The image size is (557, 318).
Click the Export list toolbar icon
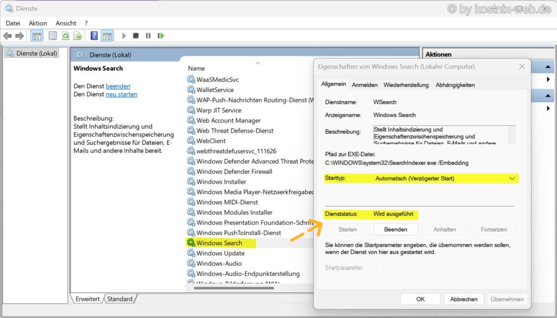[x=77, y=36]
